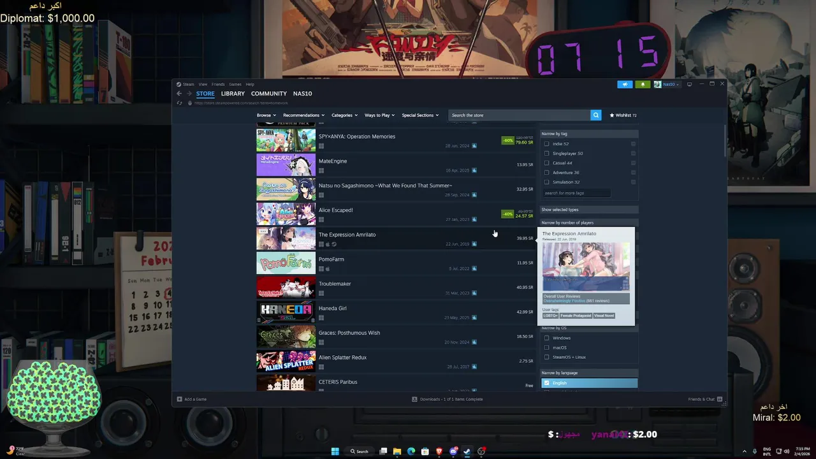
Task: Click the review thumb icon for Haneda Girl
Action: (x=474, y=317)
